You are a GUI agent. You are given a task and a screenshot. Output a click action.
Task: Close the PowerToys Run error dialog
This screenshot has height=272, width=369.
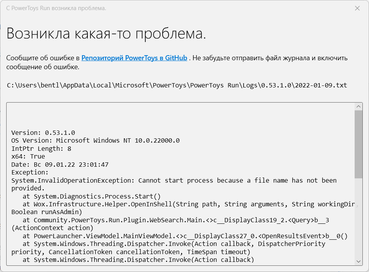coord(357,8)
